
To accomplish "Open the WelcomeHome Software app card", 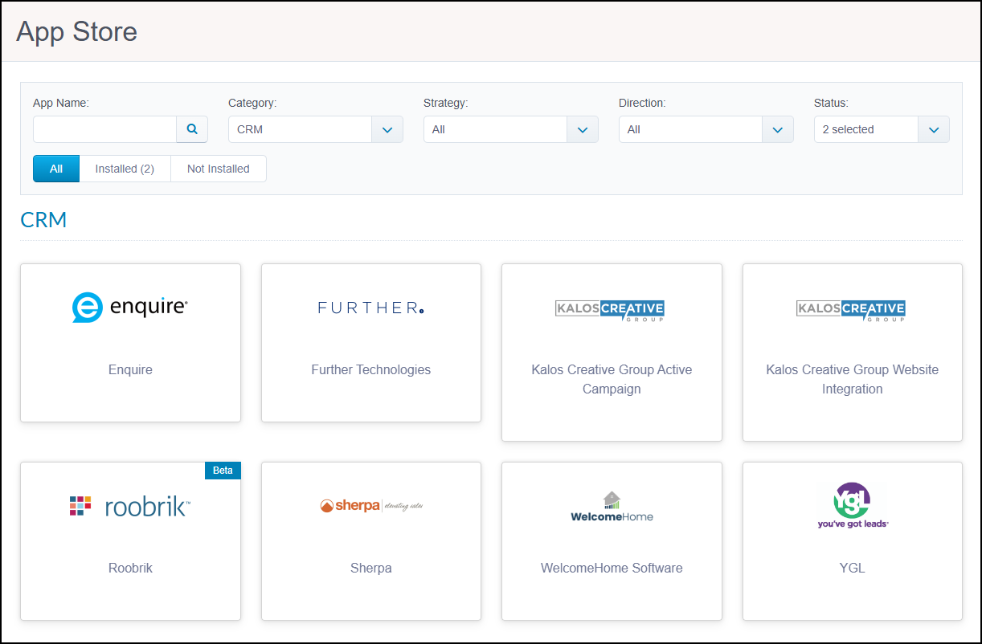I will coord(611,540).
